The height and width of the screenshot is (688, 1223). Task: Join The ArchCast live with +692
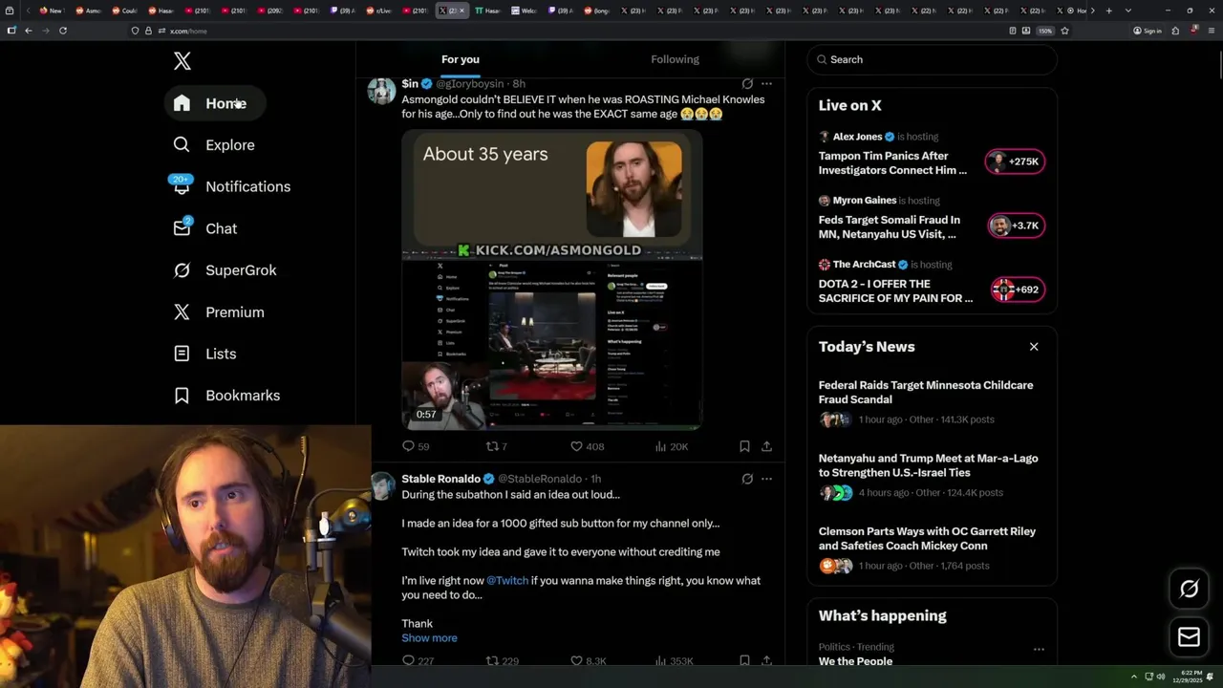[x=1019, y=290]
